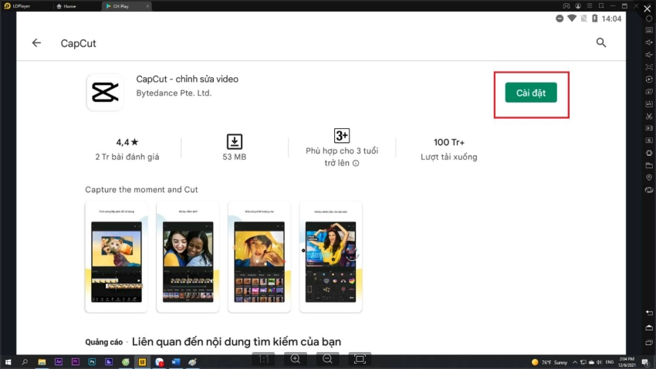The height and width of the screenshot is (369, 656).
Task: Click the zoom in magnifier control
Action: (x=296, y=360)
